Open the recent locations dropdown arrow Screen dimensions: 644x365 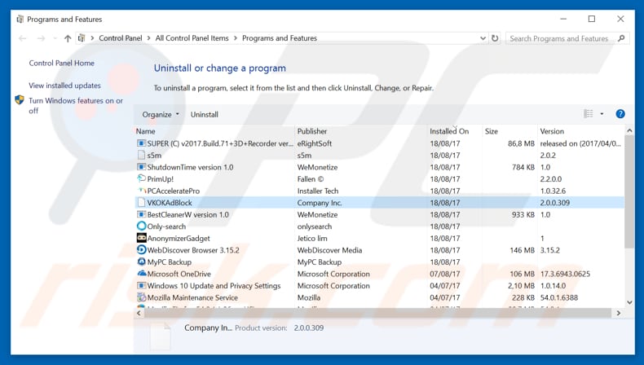coord(55,38)
